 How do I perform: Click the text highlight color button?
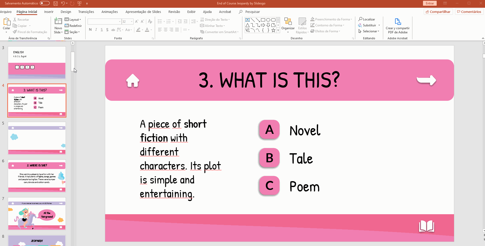(x=138, y=30)
